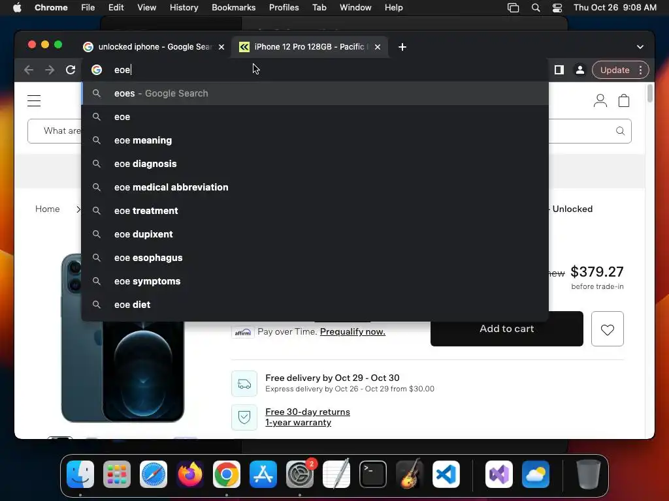Screen dimensions: 669x501
Task: Open the Bookmarks menu
Action: tap(233, 8)
